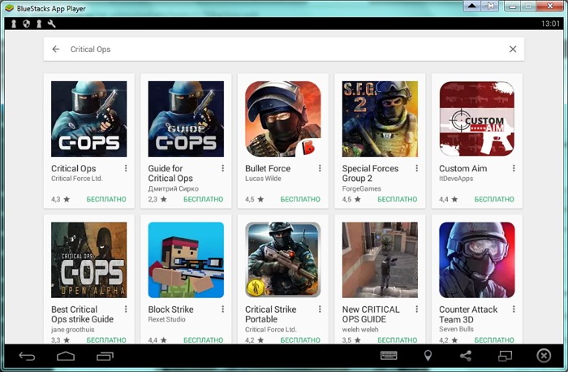Toggle the keyboard icon in bottom bar
This screenshot has width=568, height=372.
(x=389, y=356)
